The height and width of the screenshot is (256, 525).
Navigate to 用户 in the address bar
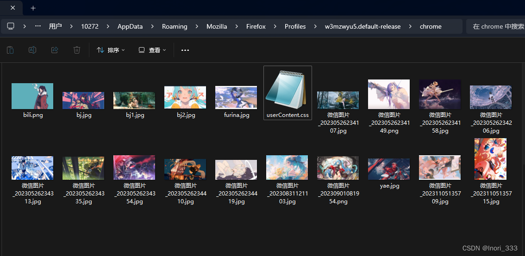pos(55,26)
